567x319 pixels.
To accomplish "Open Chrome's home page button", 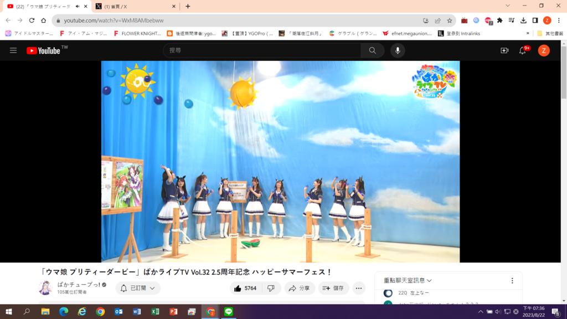I will tap(43, 20).
